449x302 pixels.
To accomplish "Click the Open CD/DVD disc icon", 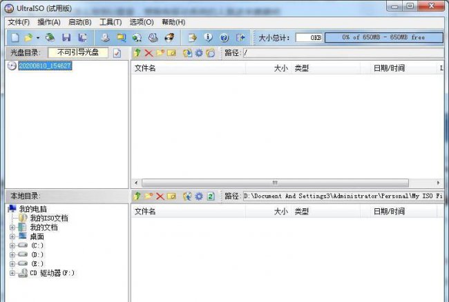I will (x=50, y=37).
